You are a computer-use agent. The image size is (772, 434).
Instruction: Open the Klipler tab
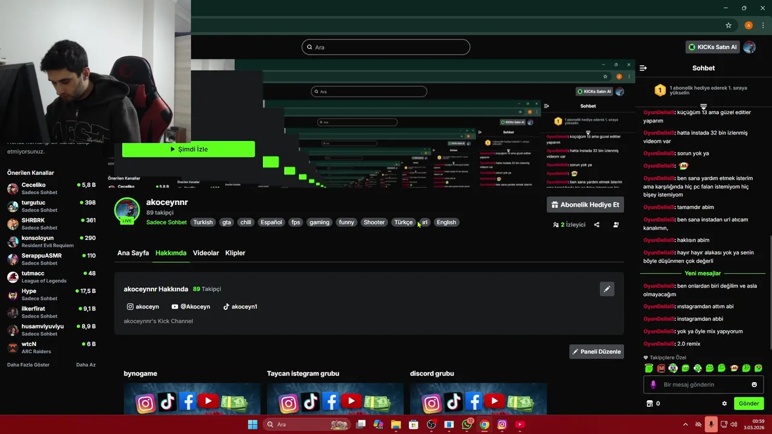[235, 253]
